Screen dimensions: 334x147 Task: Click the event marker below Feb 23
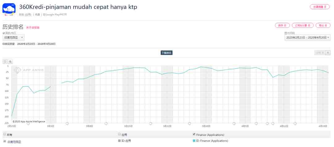[x=28, y=124]
